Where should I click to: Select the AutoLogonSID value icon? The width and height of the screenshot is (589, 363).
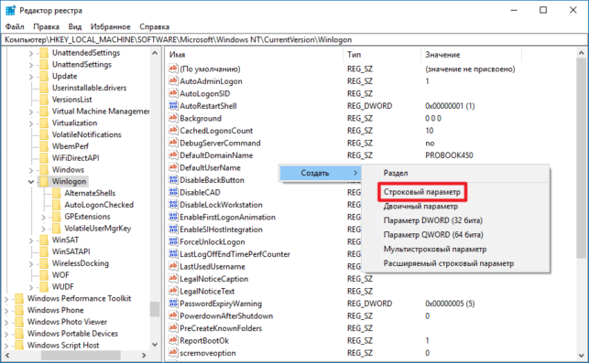pyautogui.click(x=173, y=93)
